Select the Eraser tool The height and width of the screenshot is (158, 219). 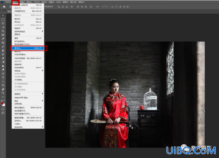coord(3,58)
